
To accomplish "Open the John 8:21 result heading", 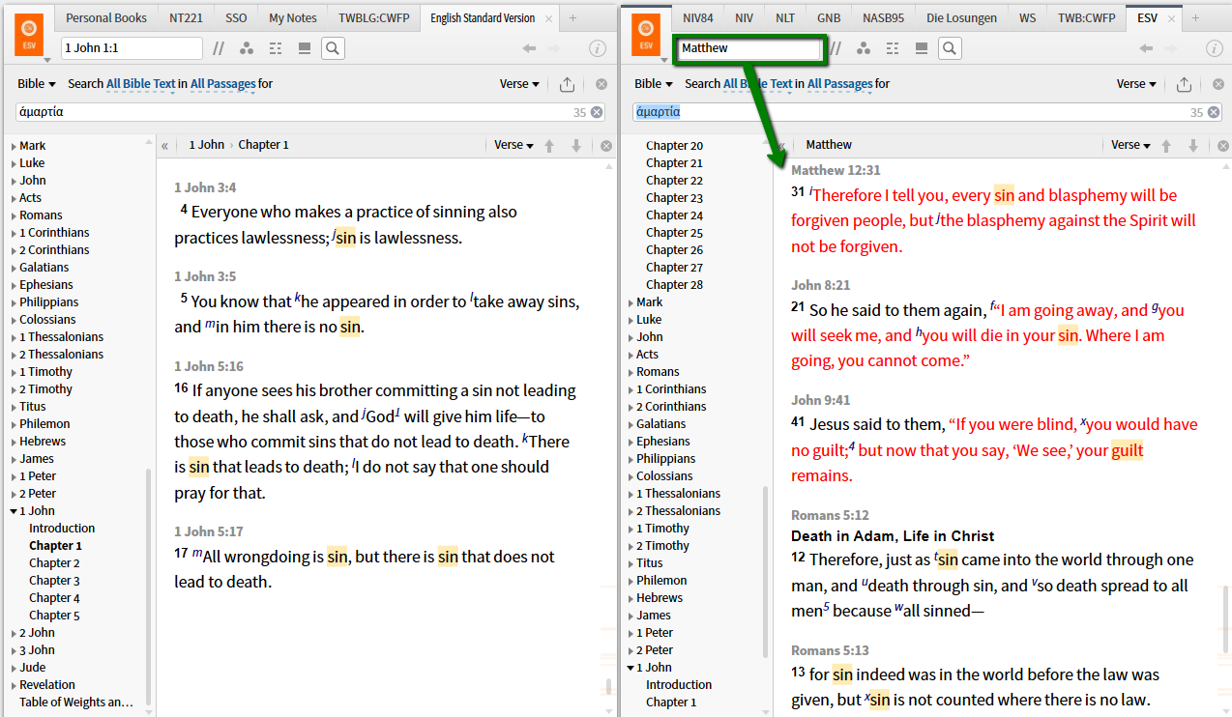I will click(x=820, y=285).
